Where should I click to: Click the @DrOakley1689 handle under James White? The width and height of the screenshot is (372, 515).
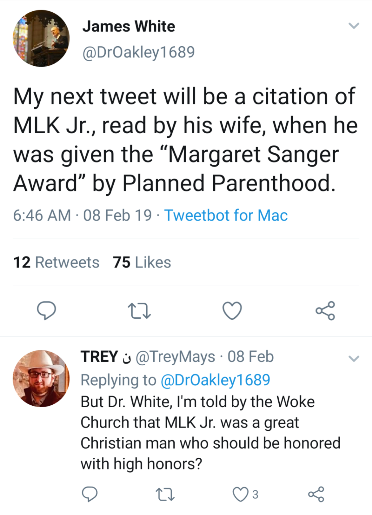click(139, 52)
